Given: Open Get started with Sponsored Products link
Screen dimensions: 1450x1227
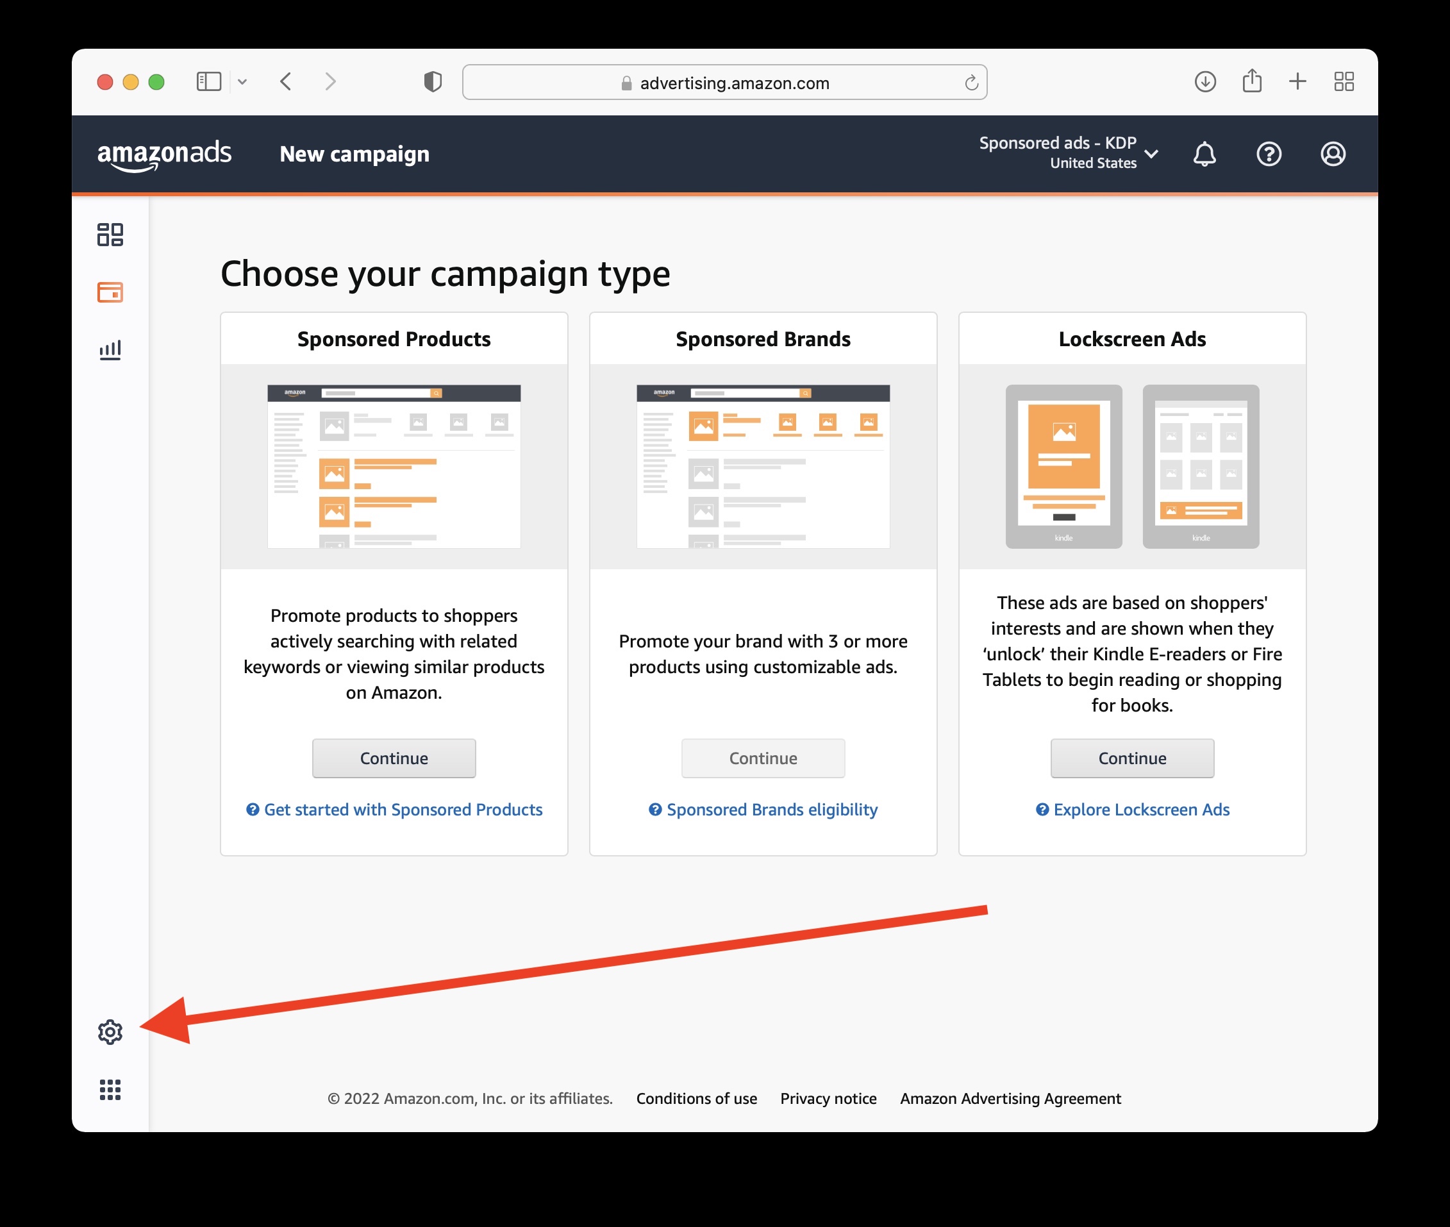Looking at the screenshot, I should [x=403, y=809].
